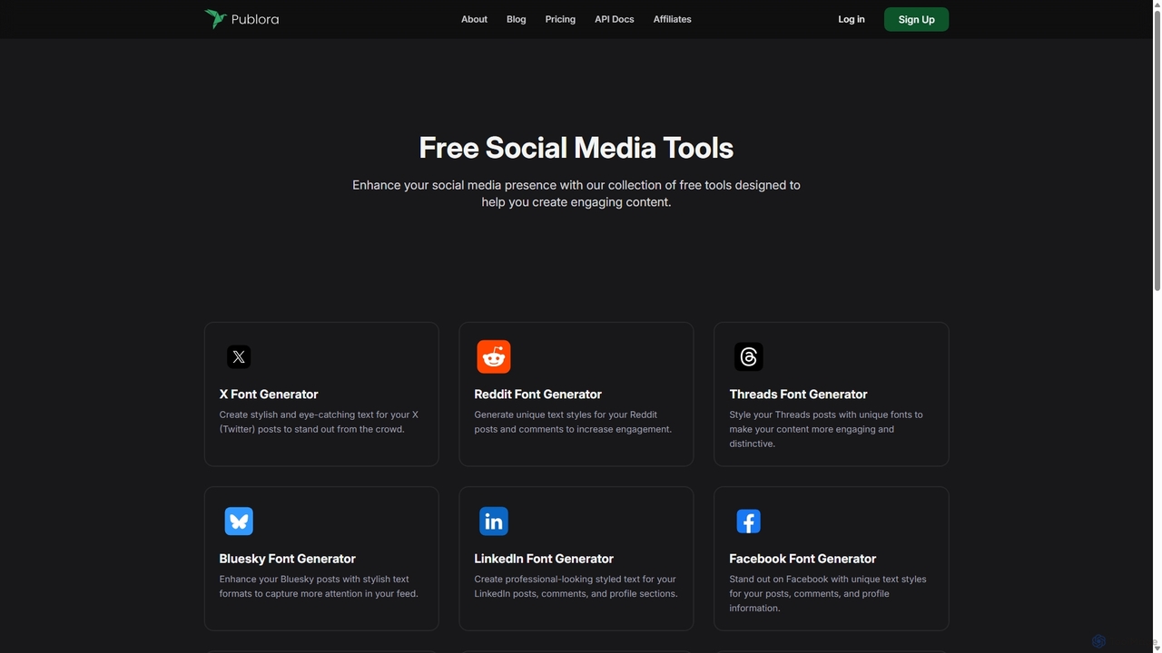The width and height of the screenshot is (1162, 653).
Task: Click the Bluesky butterfly icon
Action: click(x=239, y=521)
